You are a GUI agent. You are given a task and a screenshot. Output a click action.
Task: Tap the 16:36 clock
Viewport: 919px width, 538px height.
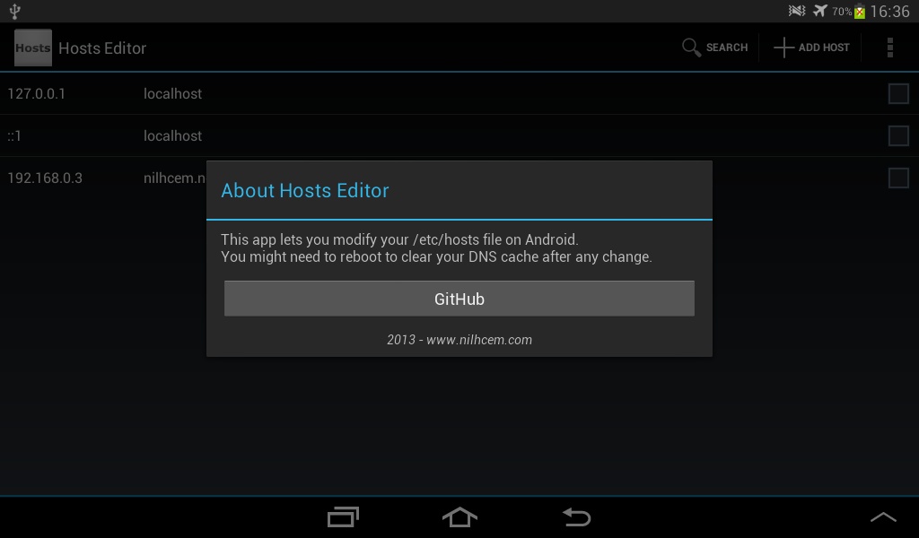(889, 11)
